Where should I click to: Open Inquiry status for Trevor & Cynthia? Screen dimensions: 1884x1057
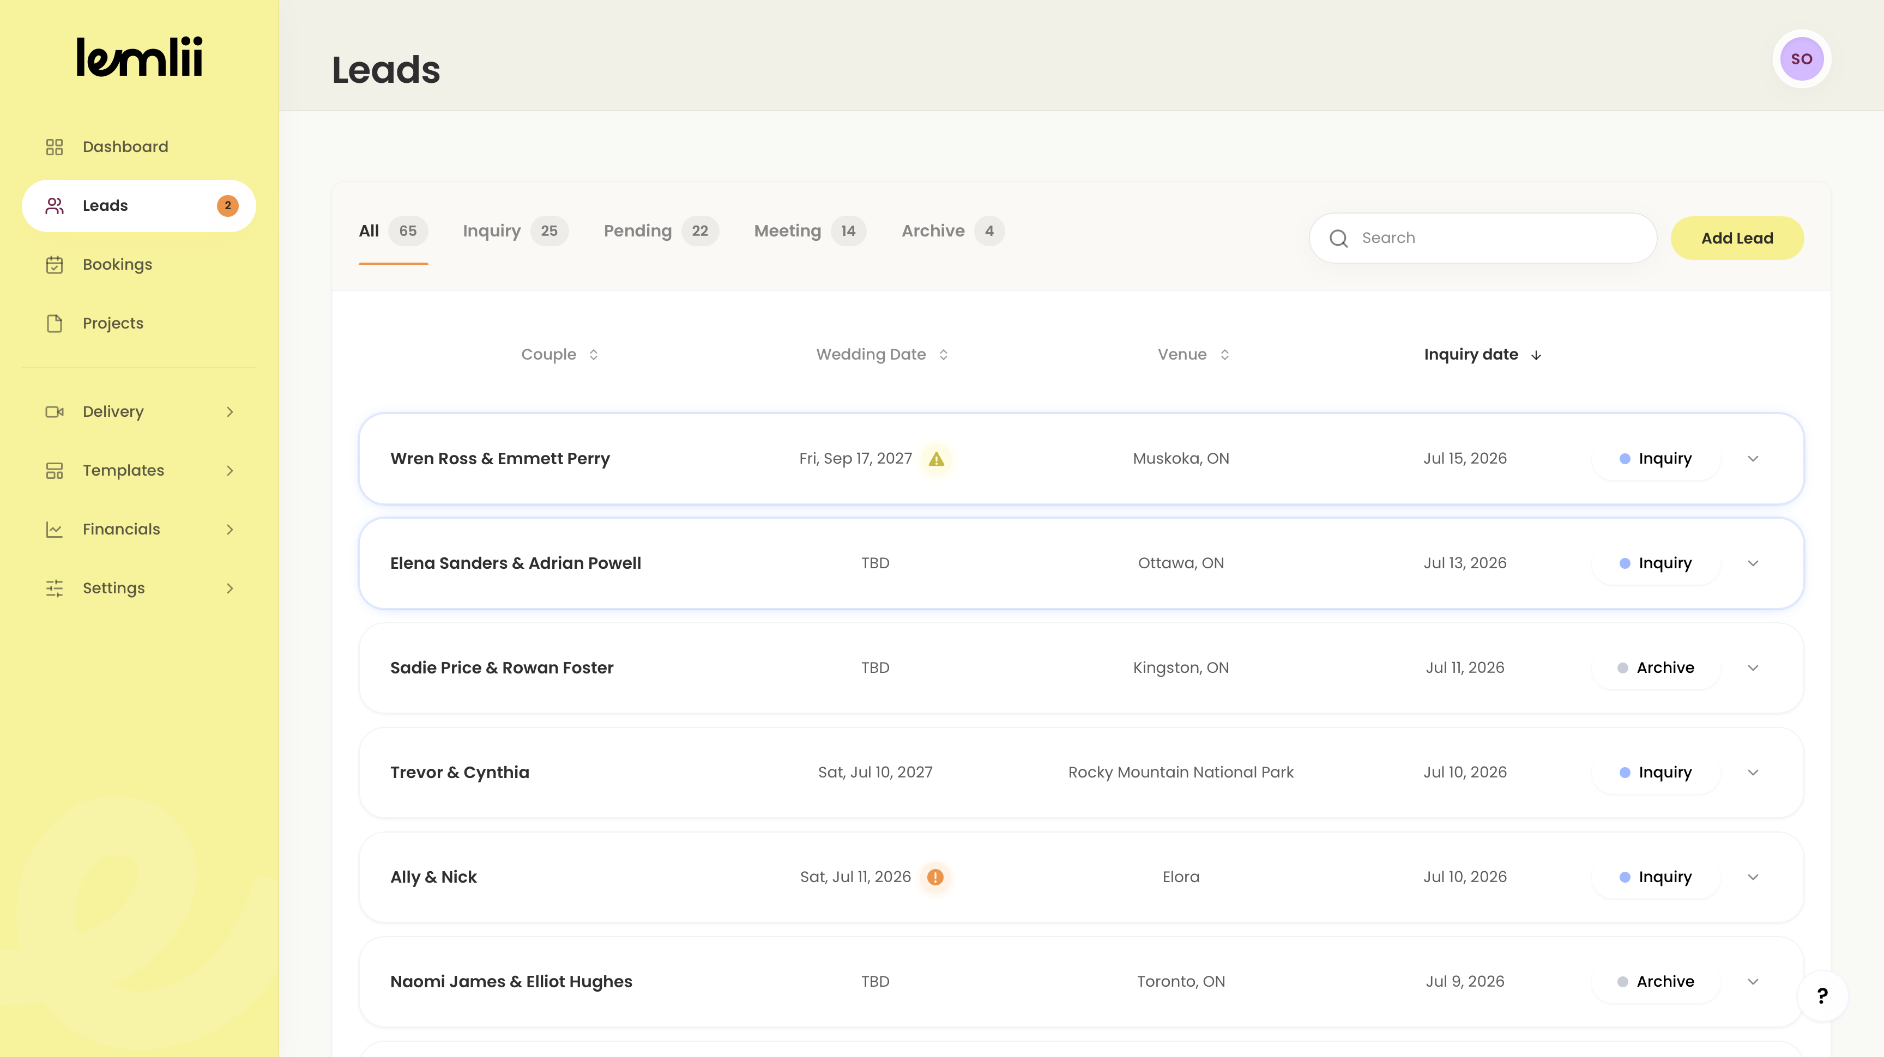click(1656, 773)
